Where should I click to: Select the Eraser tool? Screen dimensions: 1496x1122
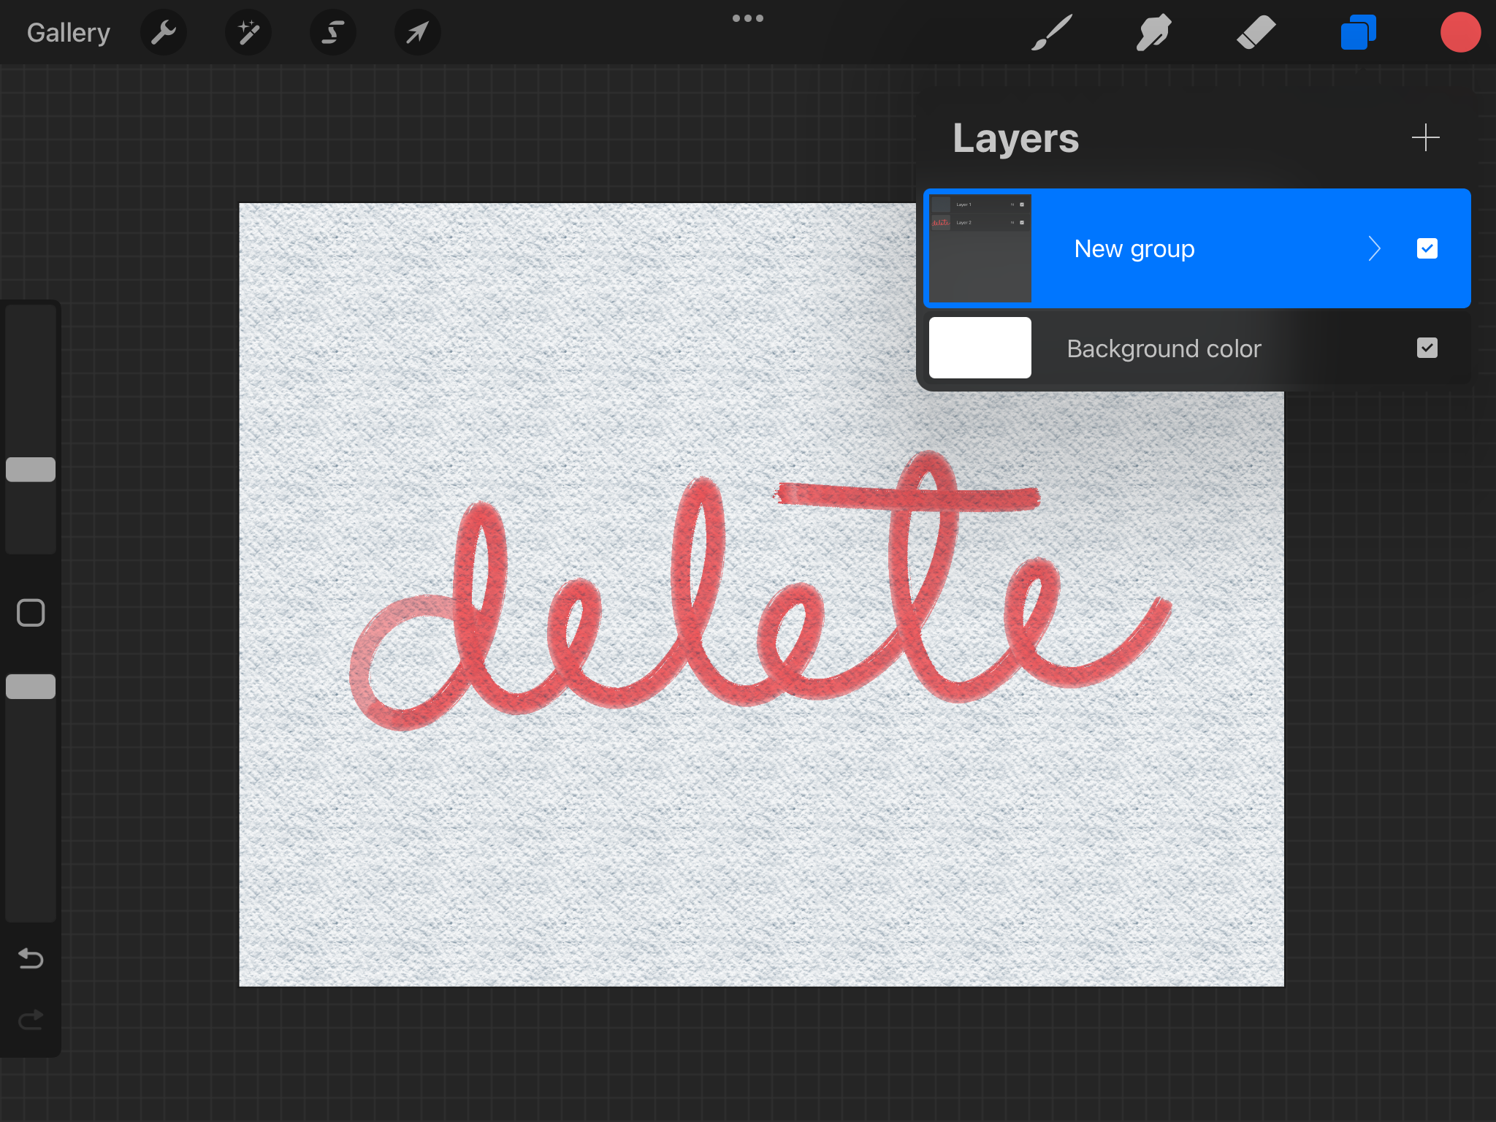1256,32
